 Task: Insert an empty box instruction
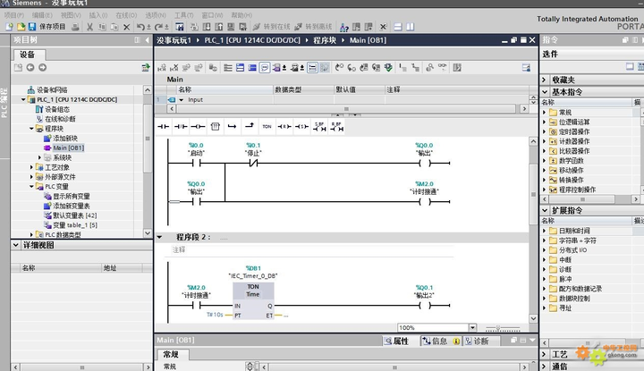[x=216, y=127]
